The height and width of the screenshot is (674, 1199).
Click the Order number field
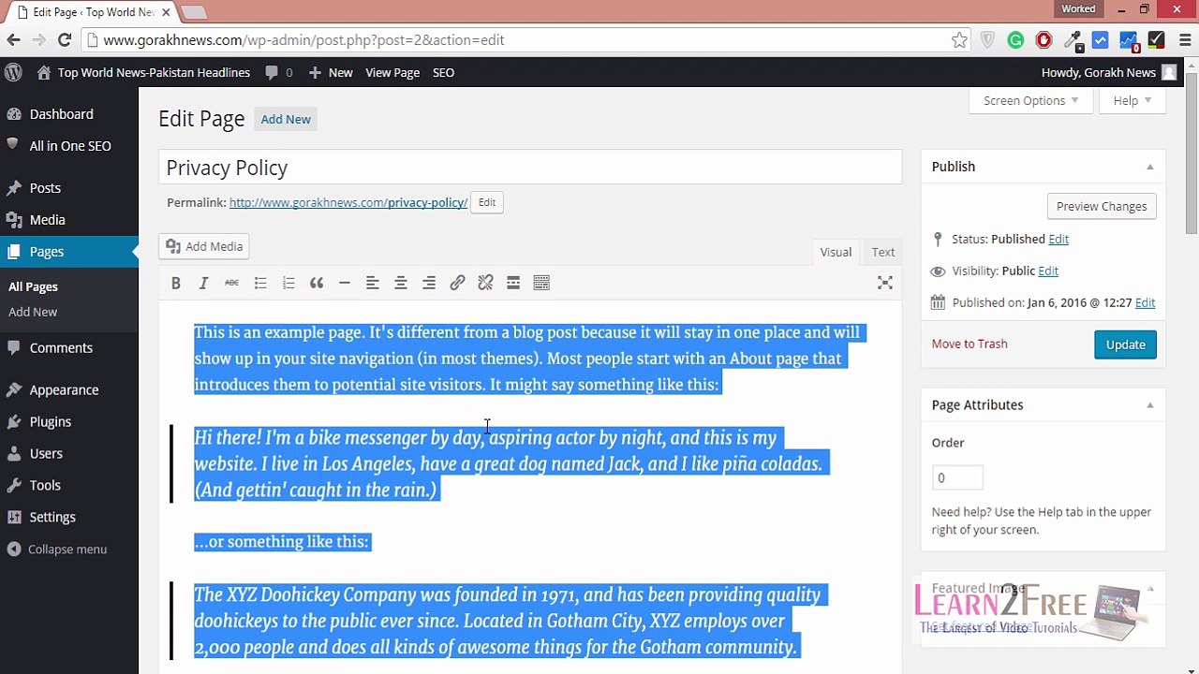tap(957, 477)
